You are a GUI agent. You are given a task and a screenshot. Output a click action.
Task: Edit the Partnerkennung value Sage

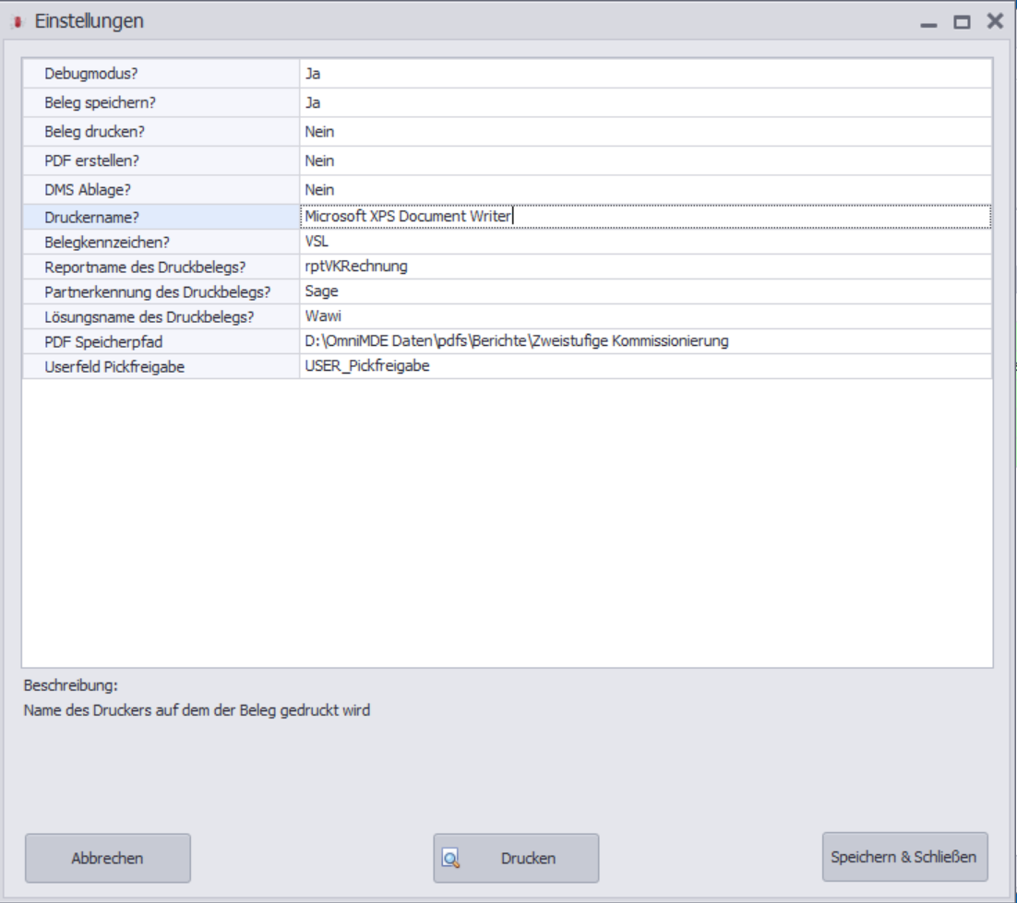click(645, 291)
